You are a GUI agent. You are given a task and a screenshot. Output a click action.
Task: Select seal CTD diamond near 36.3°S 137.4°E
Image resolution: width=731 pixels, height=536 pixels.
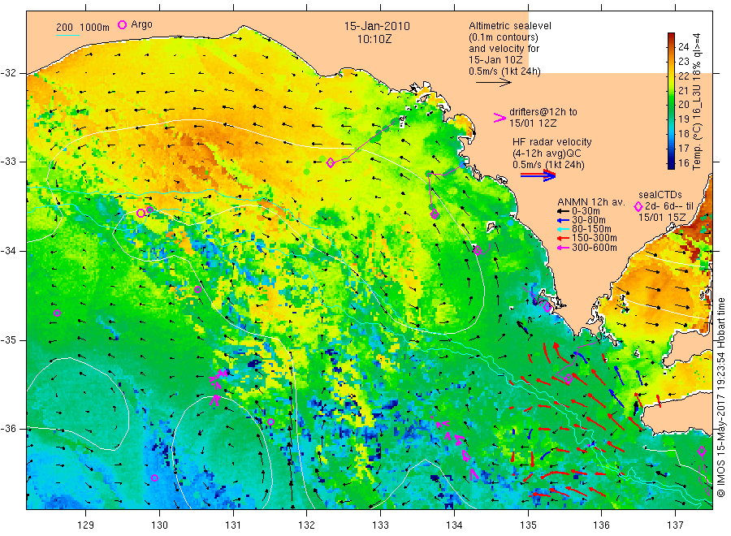coord(702,451)
